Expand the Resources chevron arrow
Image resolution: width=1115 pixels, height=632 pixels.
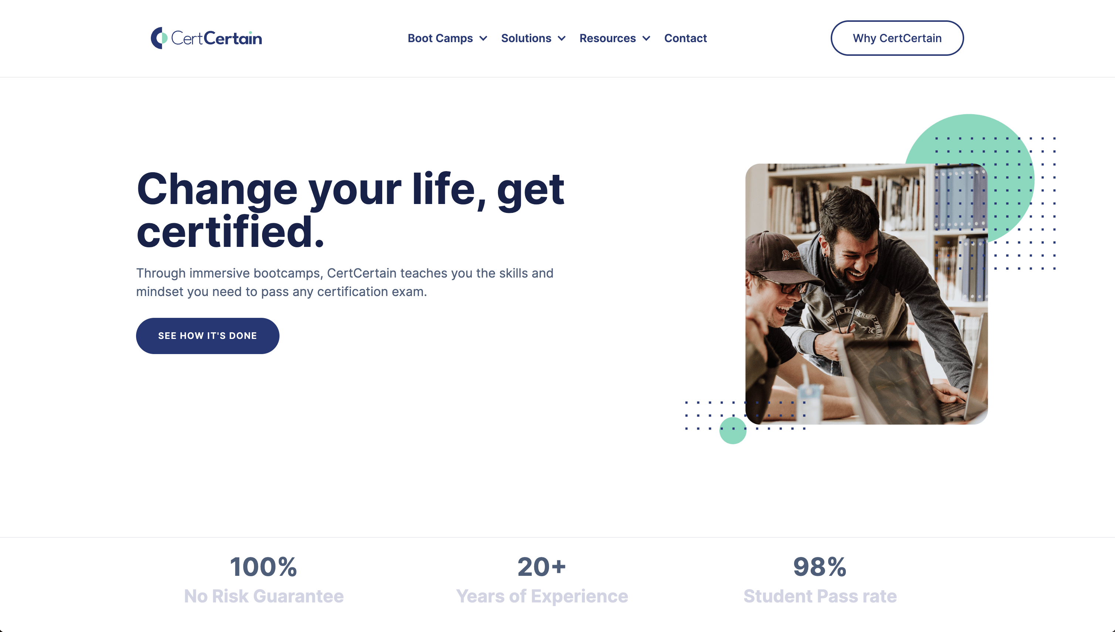click(647, 39)
